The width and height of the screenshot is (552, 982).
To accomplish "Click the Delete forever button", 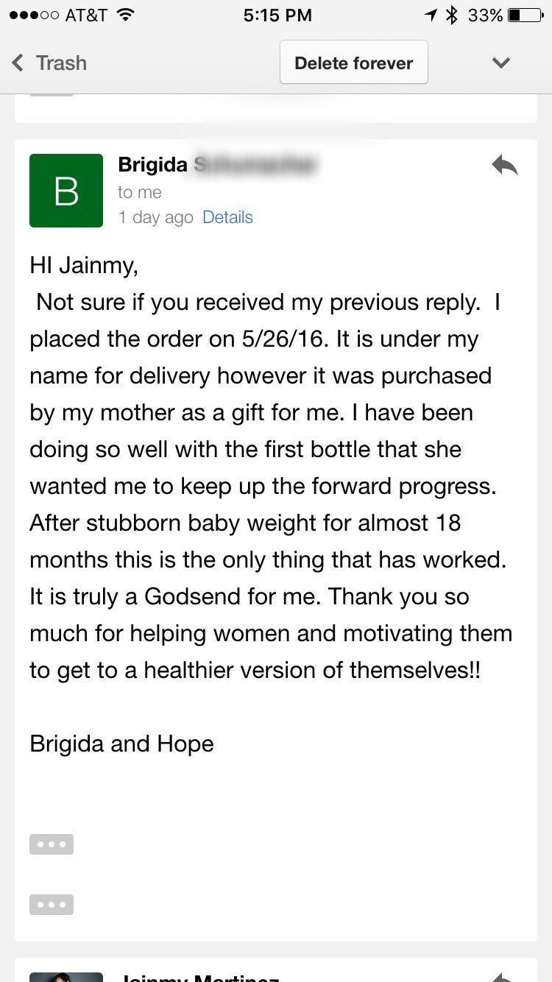I will click(353, 63).
